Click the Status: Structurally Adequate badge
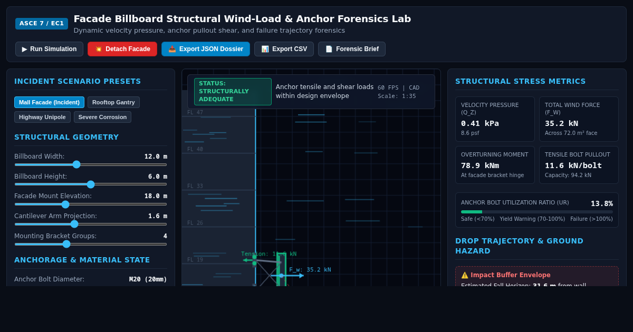The height and width of the screenshot is (332, 633). click(x=233, y=92)
